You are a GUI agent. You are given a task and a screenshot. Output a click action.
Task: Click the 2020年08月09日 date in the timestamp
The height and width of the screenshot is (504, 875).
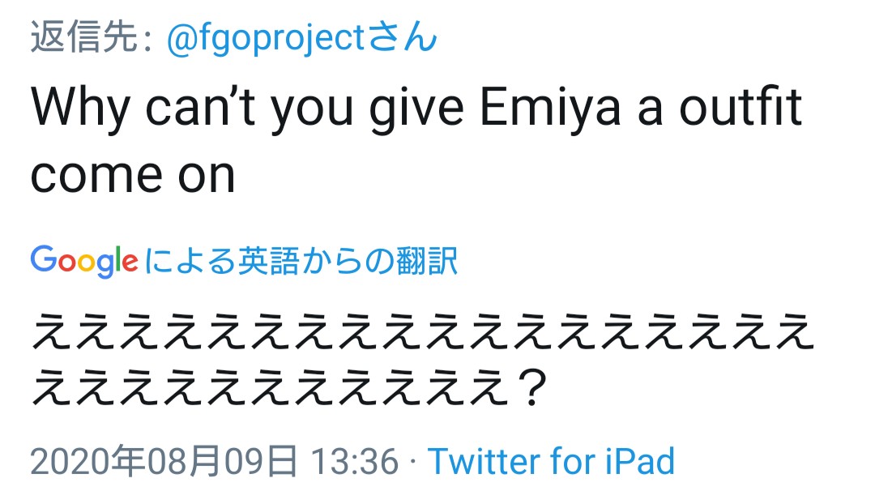[163, 462]
